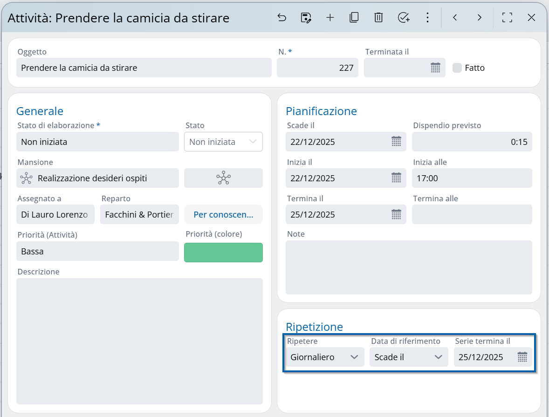The image size is (549, 417).
Task: Click the checkmark-plus follow-up icon
Action: pyautogui.click(x=403, y=18)
